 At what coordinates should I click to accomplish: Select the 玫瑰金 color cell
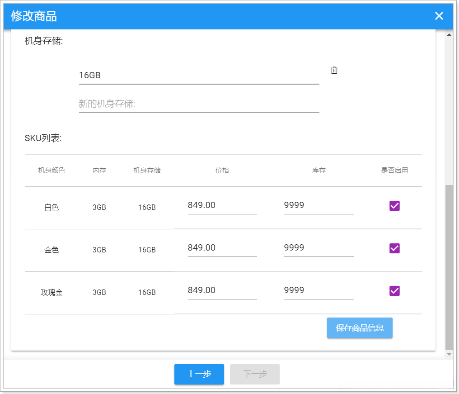tap(52, 292)
